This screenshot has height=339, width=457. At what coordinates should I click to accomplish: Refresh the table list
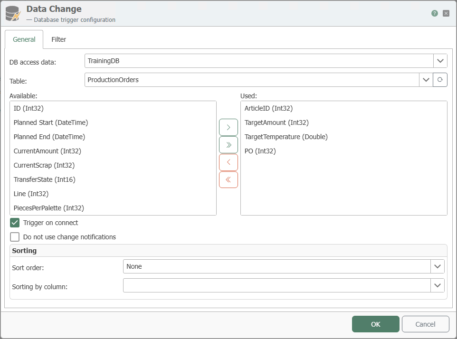440,80
